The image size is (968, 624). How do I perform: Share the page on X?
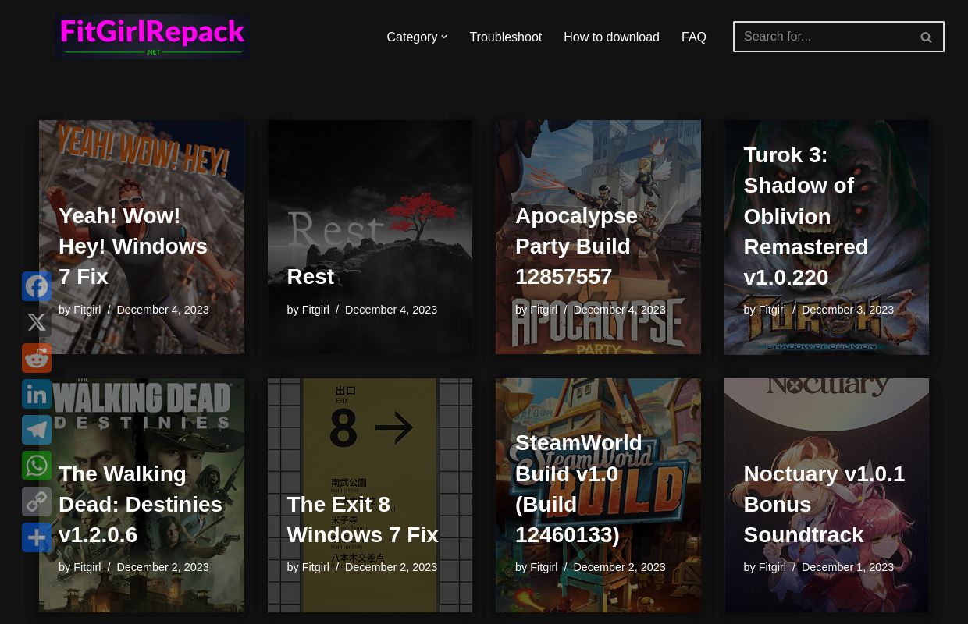37,322
